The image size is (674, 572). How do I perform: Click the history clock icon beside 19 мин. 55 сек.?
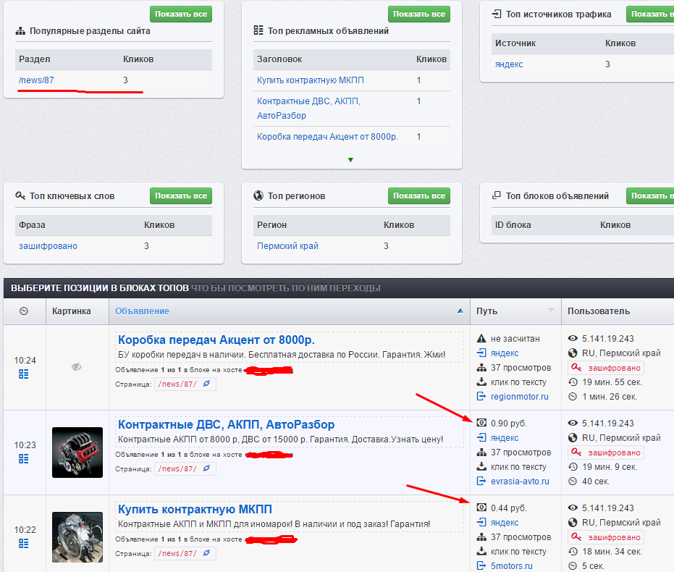point(573,382)
